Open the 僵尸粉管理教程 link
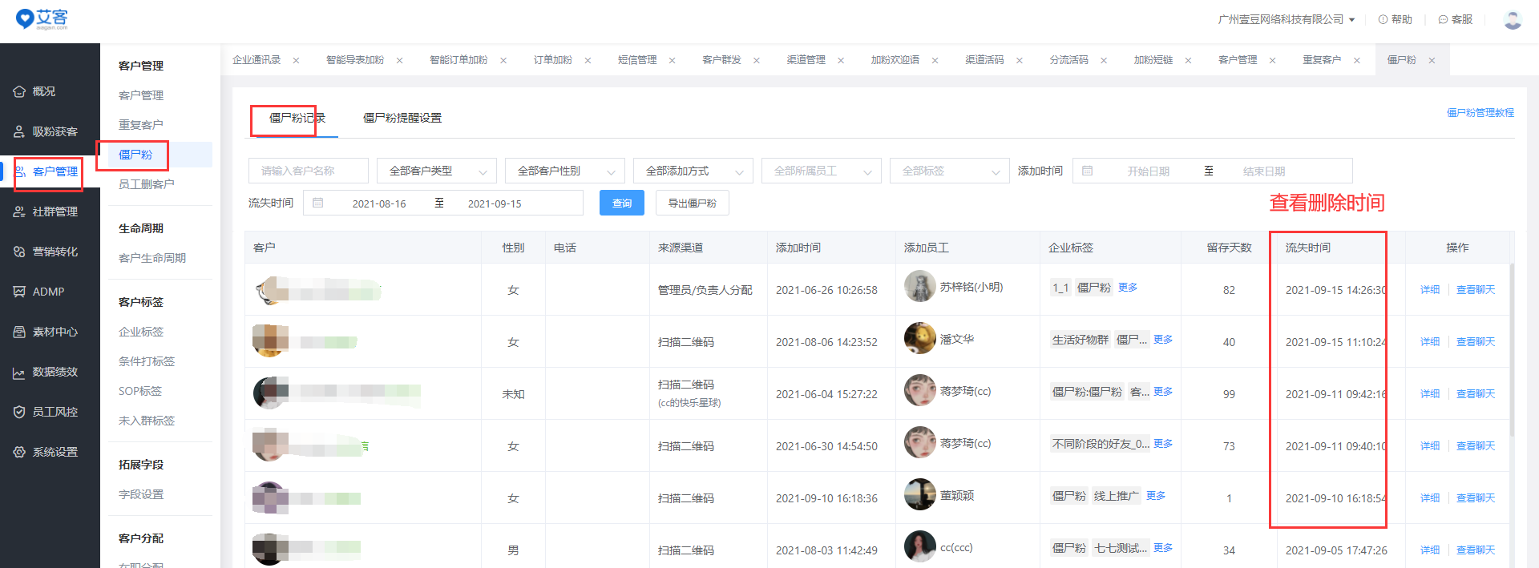The height and width of the screenshot is (568, 1539). [x=1480, y=113]
